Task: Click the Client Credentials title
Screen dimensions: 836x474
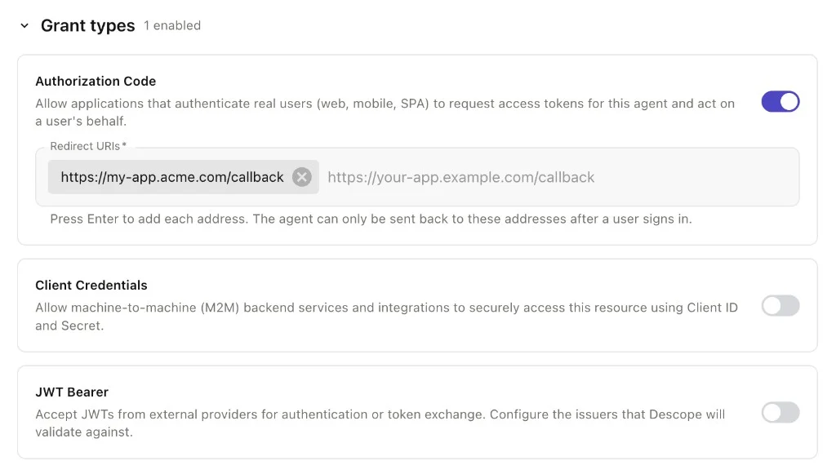Action: (91, 285)
